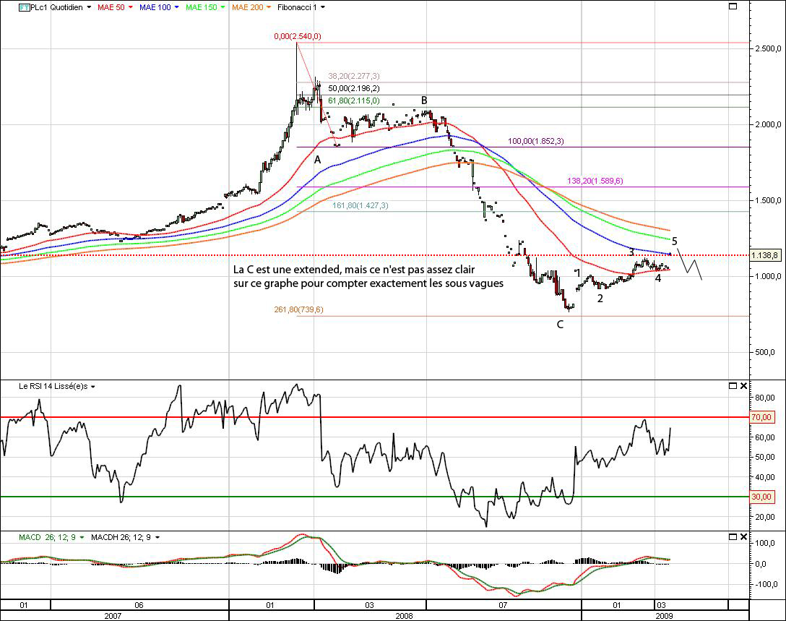Close the RSI indicator panel

(743, 386)
